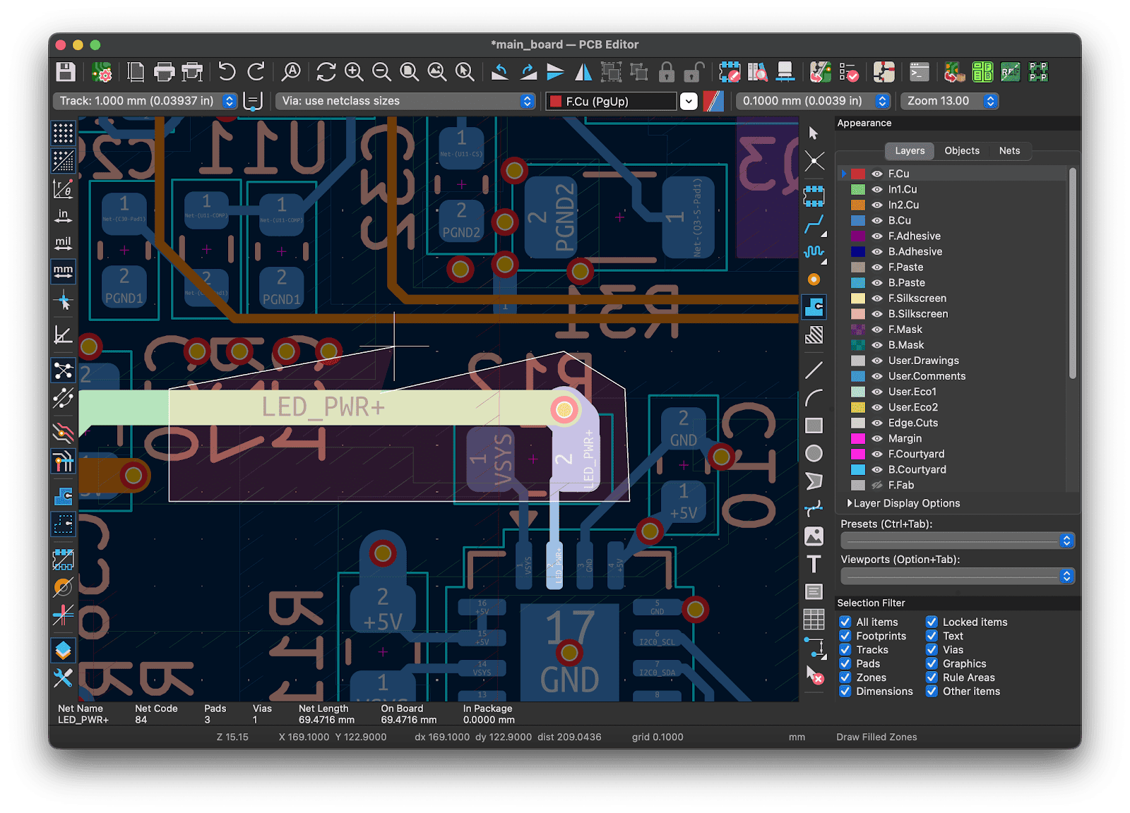The height and width of the screenshot is (813, 1130).
Task: Switch units to millimeters
Action: pos(63,271)
